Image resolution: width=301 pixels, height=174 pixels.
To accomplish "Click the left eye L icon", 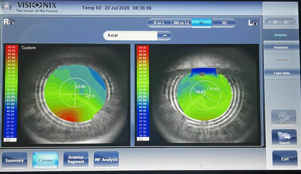I will (x=253, y=23).
